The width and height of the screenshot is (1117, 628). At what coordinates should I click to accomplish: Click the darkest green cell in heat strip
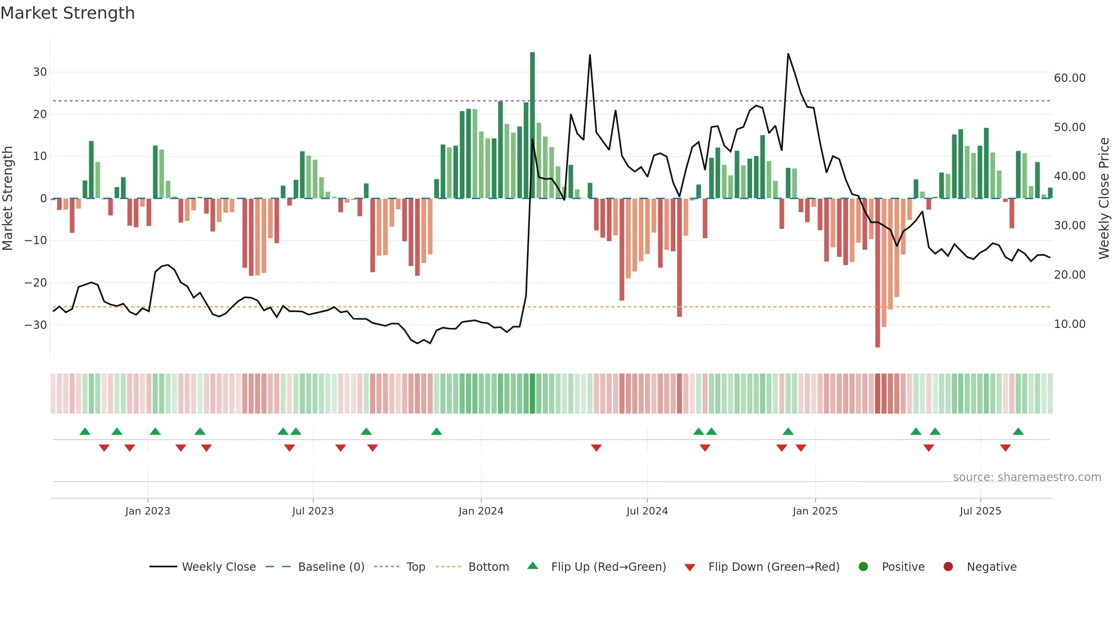pos(532,394)
